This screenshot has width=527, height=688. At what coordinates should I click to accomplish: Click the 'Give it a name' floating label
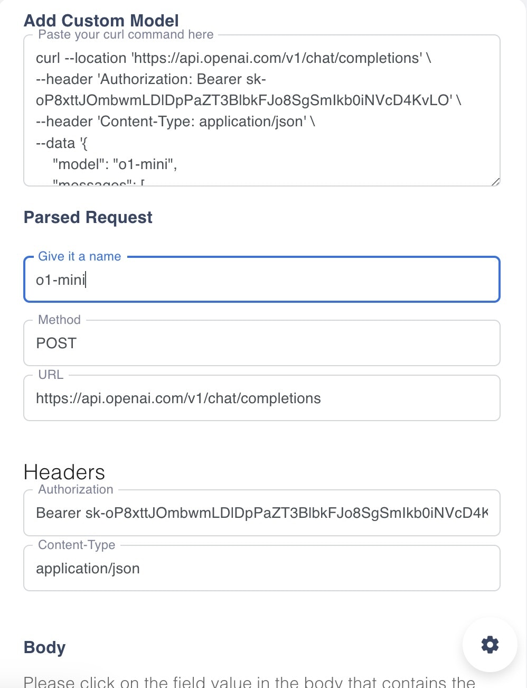coord(80,256)
